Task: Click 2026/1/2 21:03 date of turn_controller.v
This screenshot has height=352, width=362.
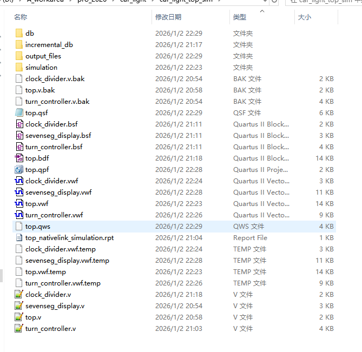Action: click(x=179, y=328)
